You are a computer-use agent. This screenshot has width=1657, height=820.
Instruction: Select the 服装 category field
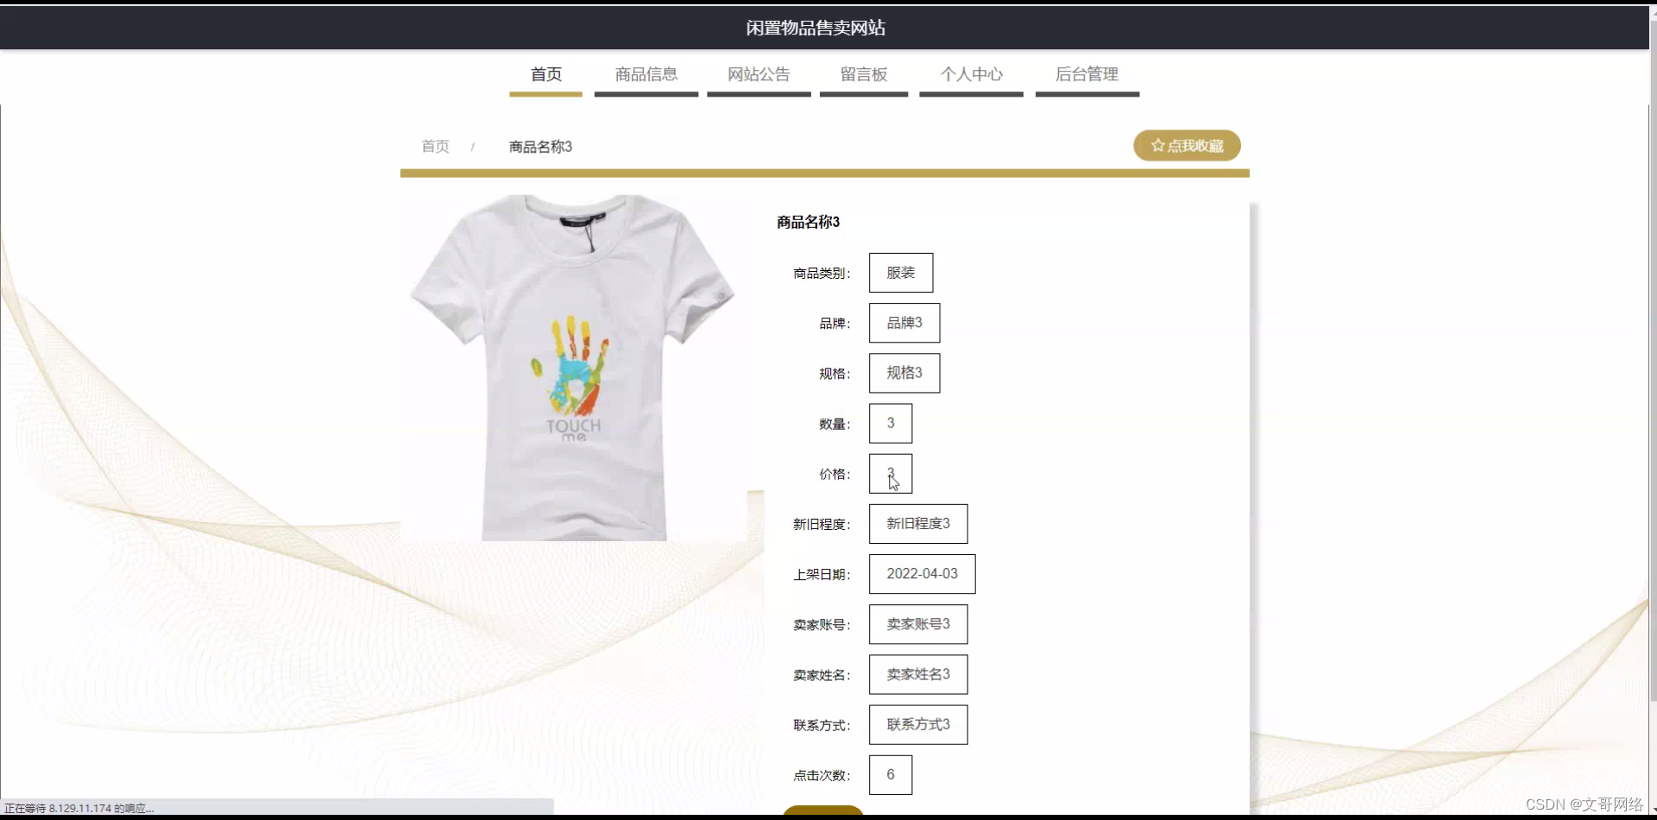coord(900,272)
